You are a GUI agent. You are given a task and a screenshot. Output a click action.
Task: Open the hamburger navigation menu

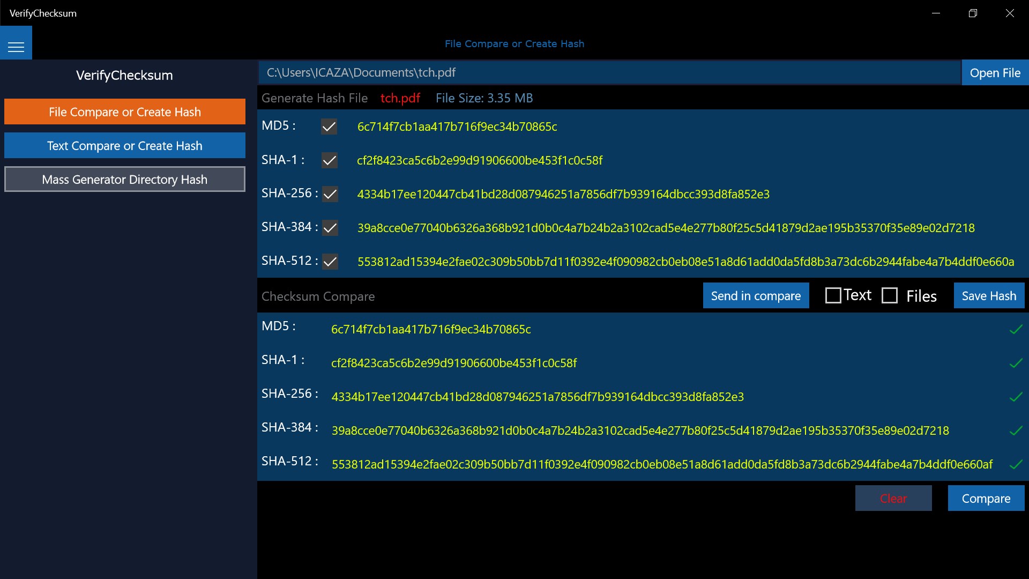(16, 47)
